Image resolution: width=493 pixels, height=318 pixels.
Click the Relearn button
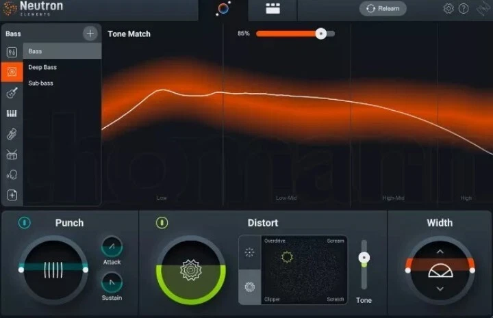click(x=383, y=8)
